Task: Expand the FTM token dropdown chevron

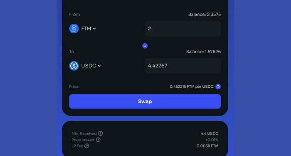Action: tap(94, 29)
